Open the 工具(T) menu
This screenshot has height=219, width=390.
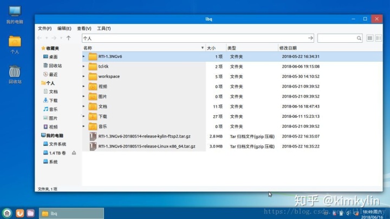click(103, 28)
